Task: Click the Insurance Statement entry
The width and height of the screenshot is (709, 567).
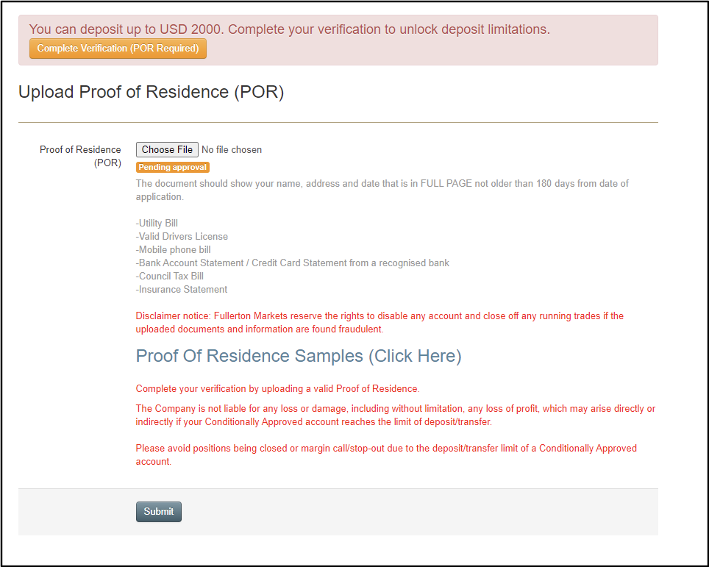Action: (181, 290)
